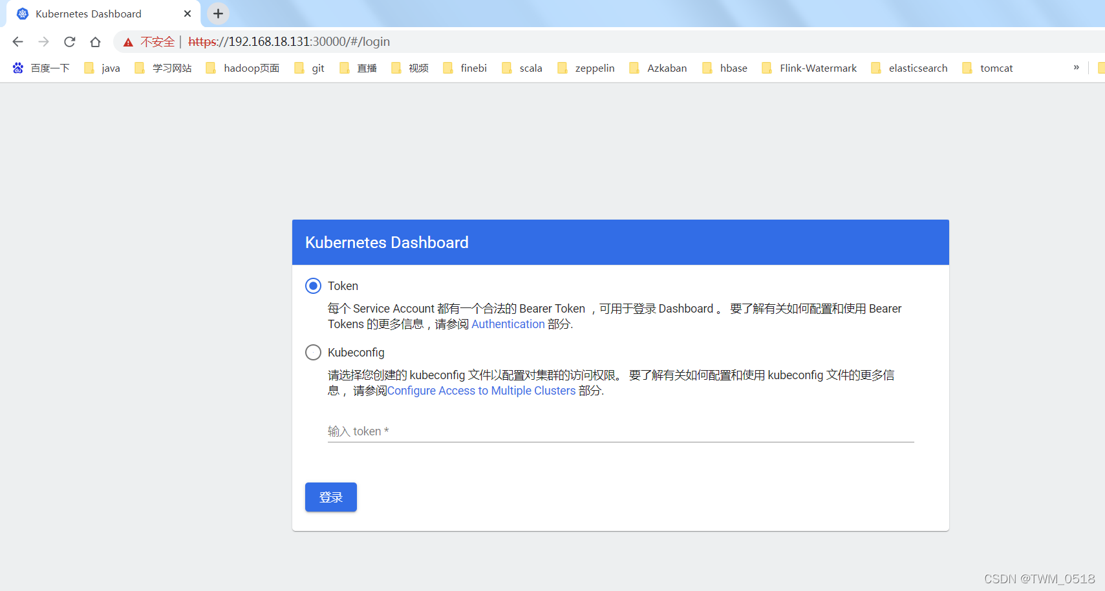
Task: Open the hadoop页面 bookmark folder
Action: 243,68
